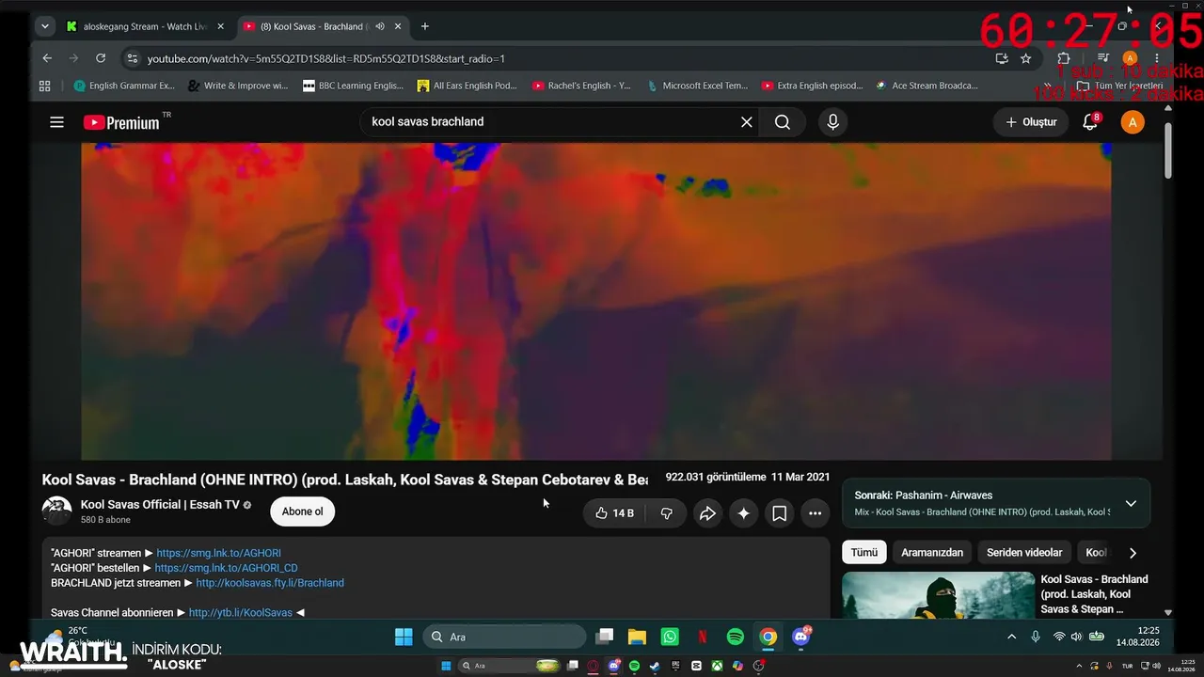Click the Windows taskbar search box
The image size is (1204, 677).
coord(504,637)
